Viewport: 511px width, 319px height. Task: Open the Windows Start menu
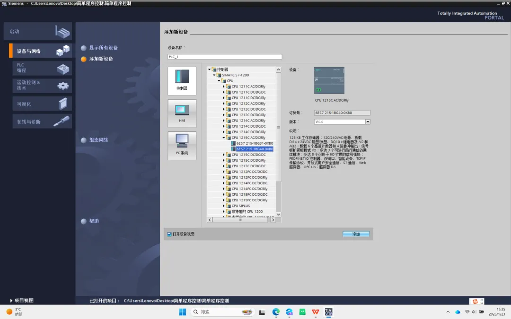tap(183, 312)
